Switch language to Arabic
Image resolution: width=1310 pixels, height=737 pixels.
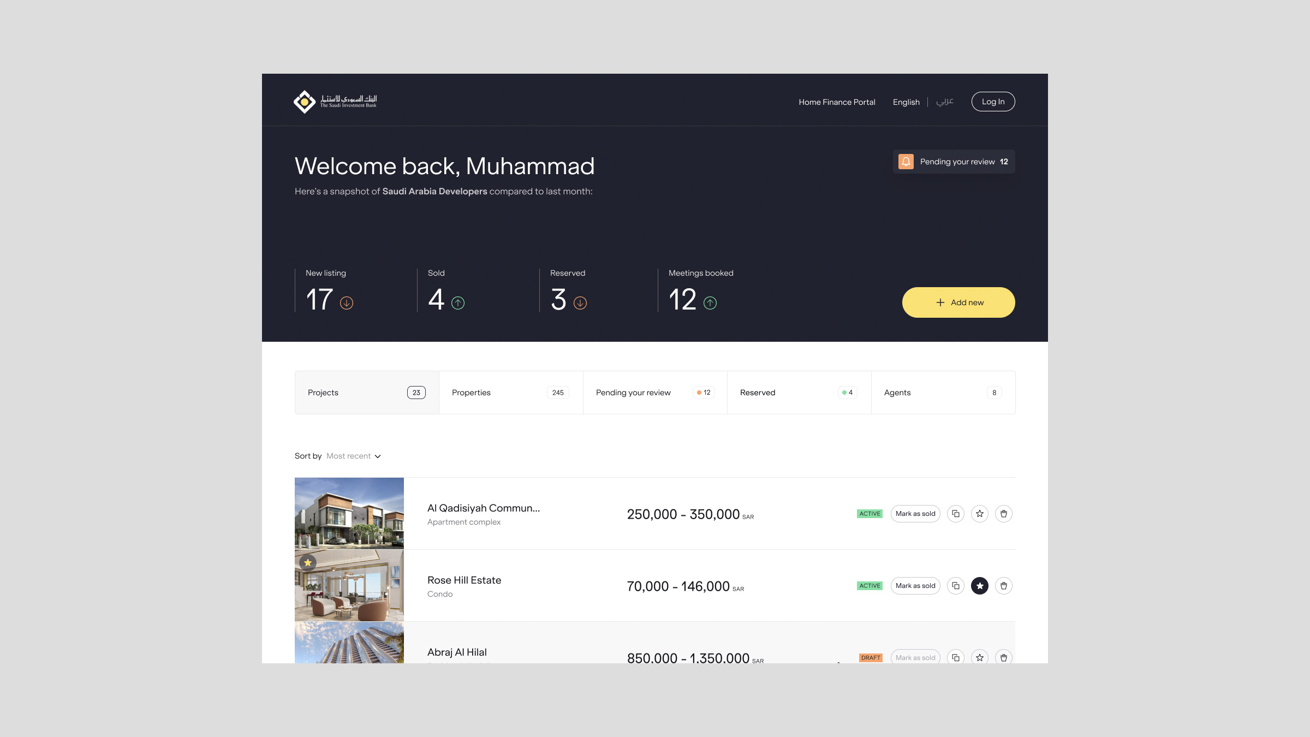point(945,102)
